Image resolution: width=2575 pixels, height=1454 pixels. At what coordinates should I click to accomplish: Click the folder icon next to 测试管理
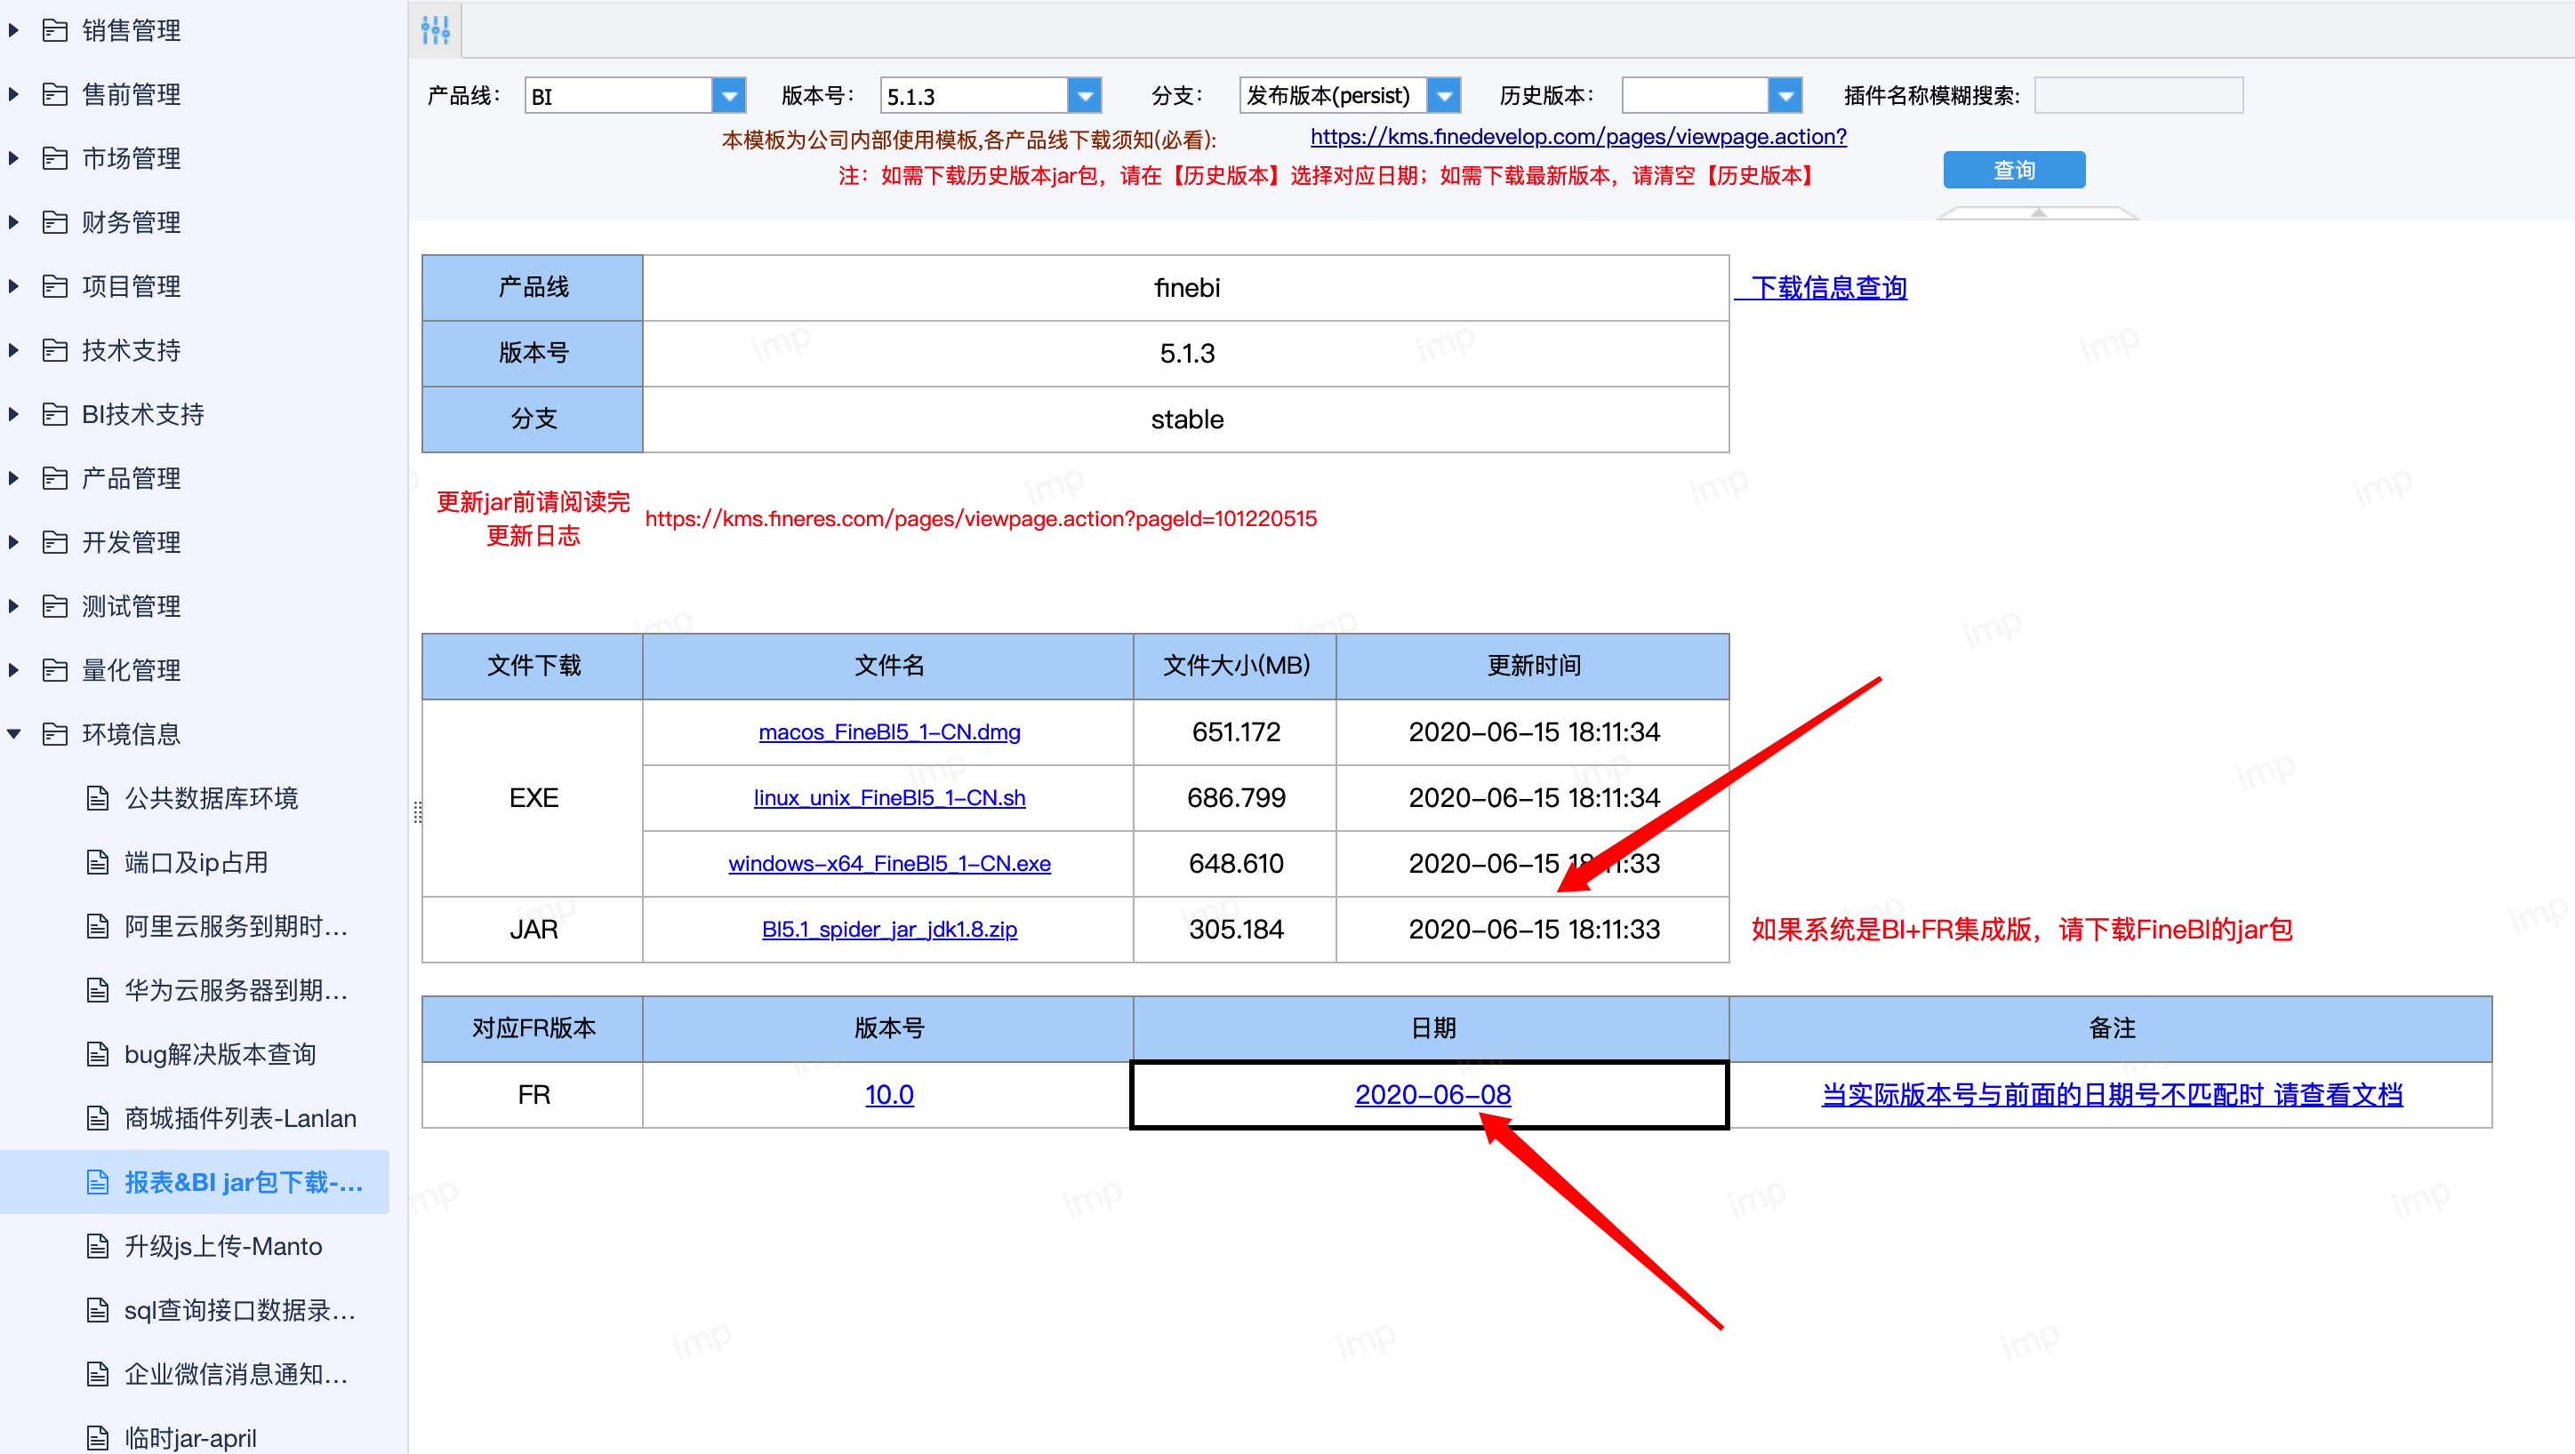(x=55, y=605)
